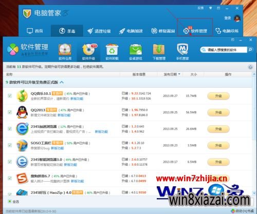The width and height of the screenshot is (257, 214).
Task: Select the 杀毒 tab in 电脑管家
Action: tap(67, 31)
